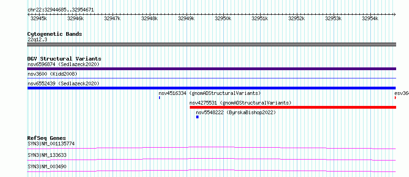Screen dimensions: 409x177
Task: Open SYN3|NM_003490 transcript label
Action: point(47,166)
